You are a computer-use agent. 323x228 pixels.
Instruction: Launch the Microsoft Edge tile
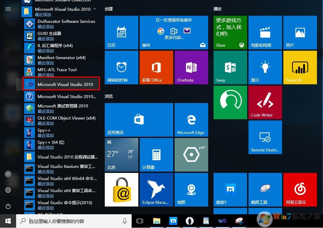(x=191, y=120)
